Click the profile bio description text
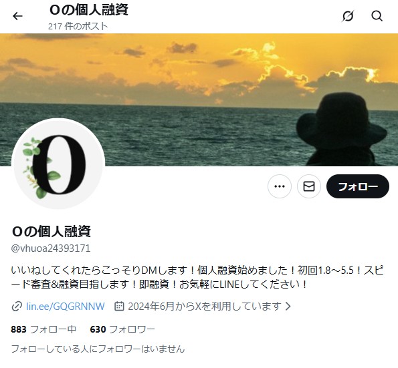The width and height of the screenshot is (398, 368). click(x=197, y=277)
